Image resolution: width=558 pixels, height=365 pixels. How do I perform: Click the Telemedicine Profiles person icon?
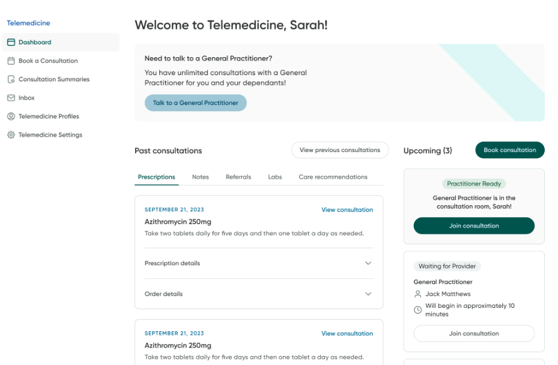tap(11, 116)
